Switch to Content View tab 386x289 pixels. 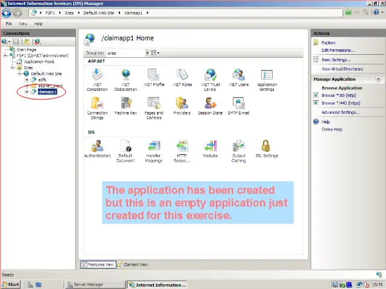pyautogui.click(x=133, y=264)
